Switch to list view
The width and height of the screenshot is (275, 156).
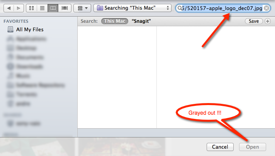click(x=42, y=8)
